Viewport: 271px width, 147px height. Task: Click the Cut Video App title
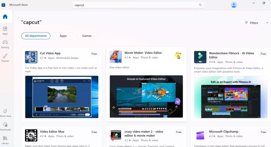50,53
